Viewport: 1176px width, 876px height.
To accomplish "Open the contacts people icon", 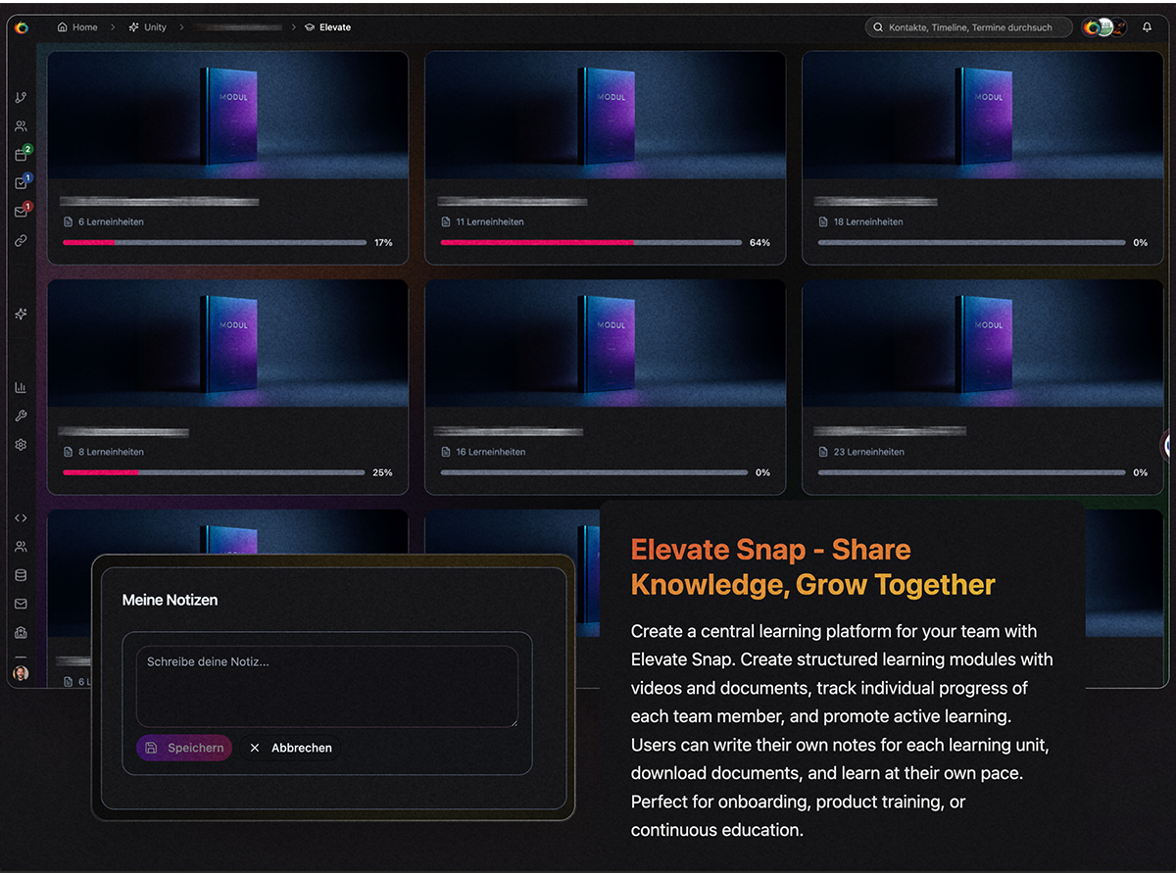I will (x=20, y=125).
